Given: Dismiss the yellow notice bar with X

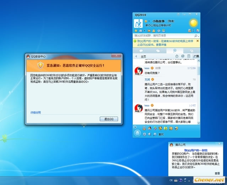Looking at the screenshot, I should pos(198,41).
